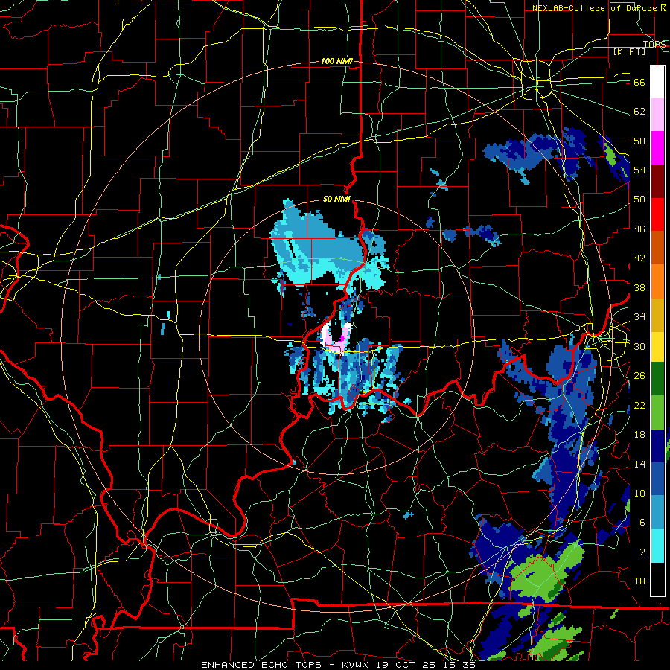Click the 6 scale value
The image size is (670, 670).
point(642,523)
